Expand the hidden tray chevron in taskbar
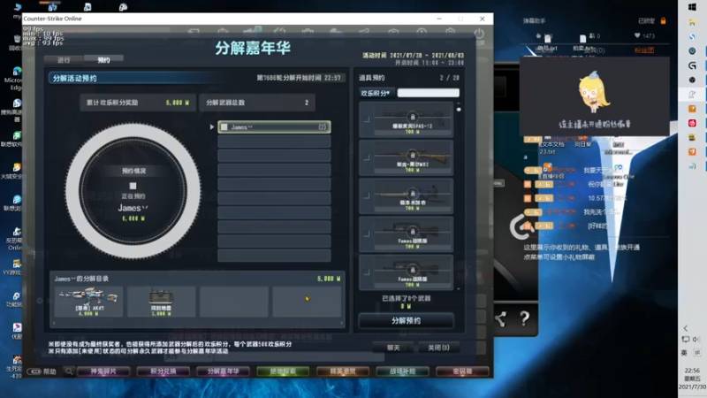 click(686, 328)
